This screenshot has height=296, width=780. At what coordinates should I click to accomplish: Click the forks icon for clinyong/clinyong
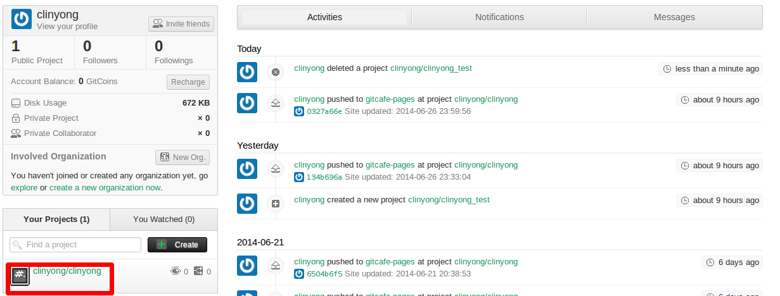coord(198,271)
